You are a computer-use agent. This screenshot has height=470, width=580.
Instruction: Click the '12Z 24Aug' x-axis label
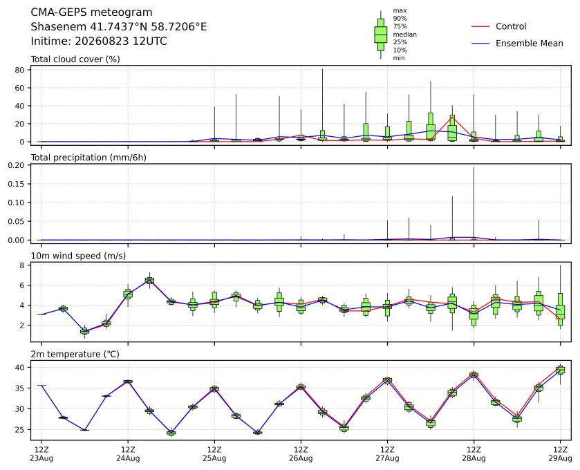pyautogui.click(x=128, y=454)
